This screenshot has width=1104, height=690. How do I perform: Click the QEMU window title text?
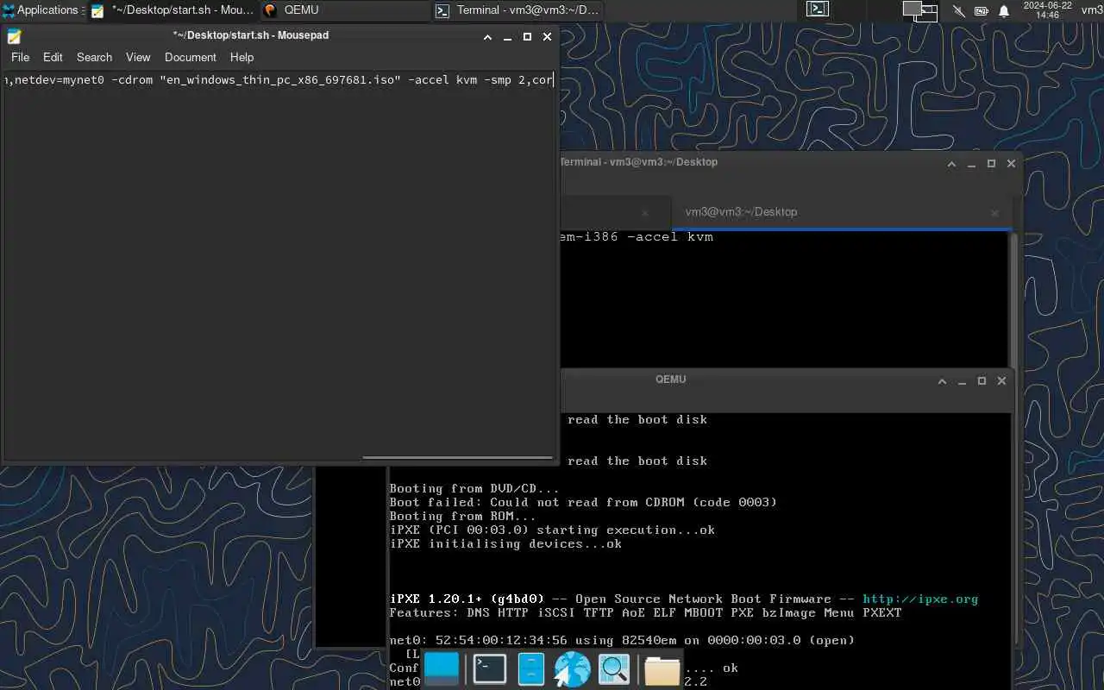670,379
